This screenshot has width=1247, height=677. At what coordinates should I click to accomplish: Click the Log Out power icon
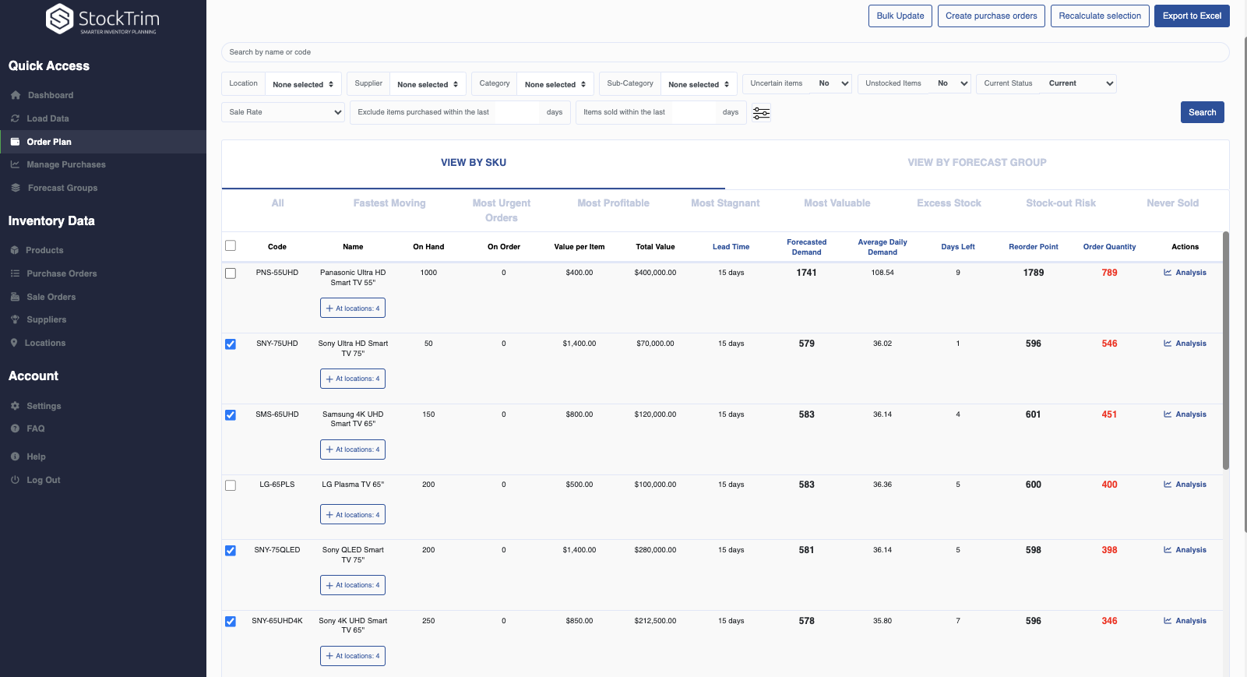coord(15,480)
